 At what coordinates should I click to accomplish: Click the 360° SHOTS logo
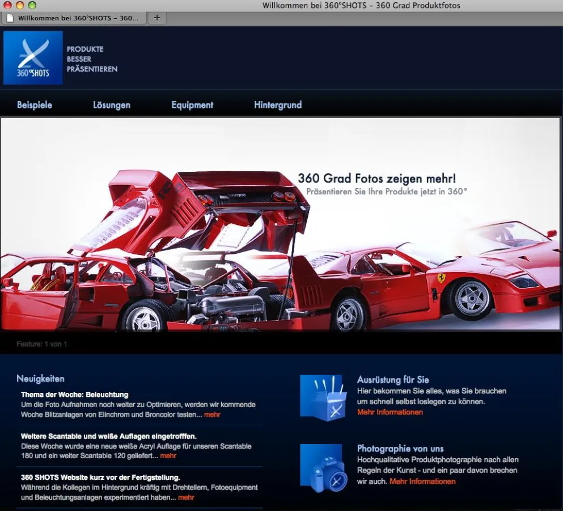pyautogui.click(x=33, y=58)
